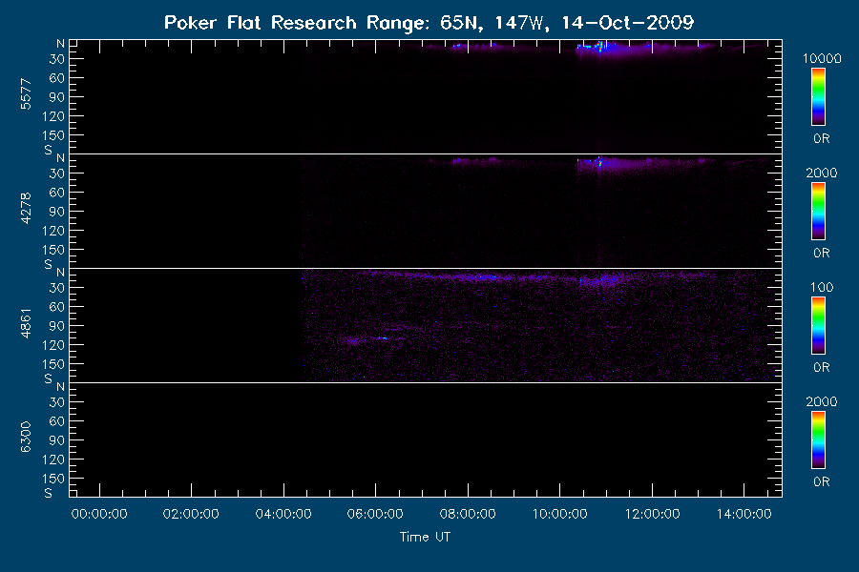The width and height of the screenshot is (859, 572).
Task: Pick the 10:00:00 time tick label
Action: coord(560,514)
